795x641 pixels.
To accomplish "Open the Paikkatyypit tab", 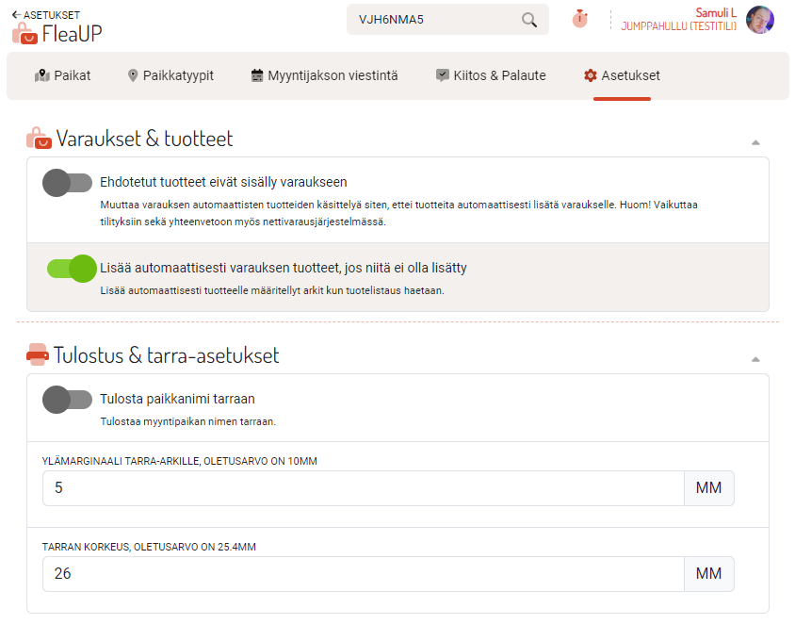I will tap(170, 75).
